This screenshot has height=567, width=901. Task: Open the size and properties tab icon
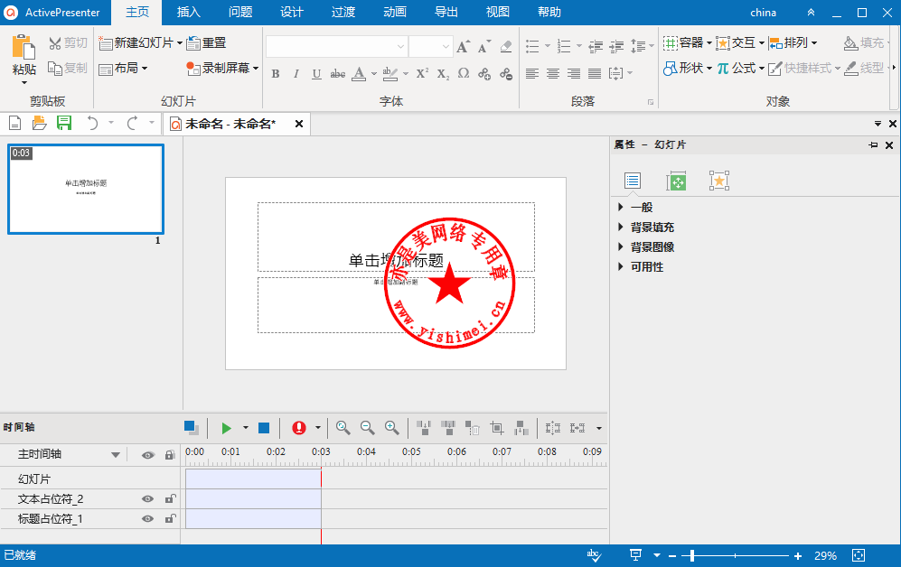pyautogui.click(x=676, y=181)
